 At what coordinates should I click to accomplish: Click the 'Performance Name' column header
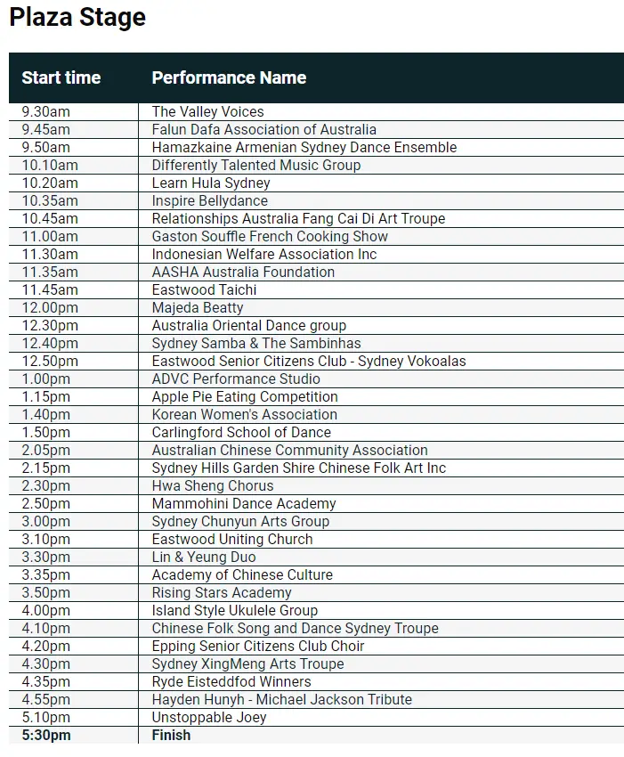[x=230, y=77]
